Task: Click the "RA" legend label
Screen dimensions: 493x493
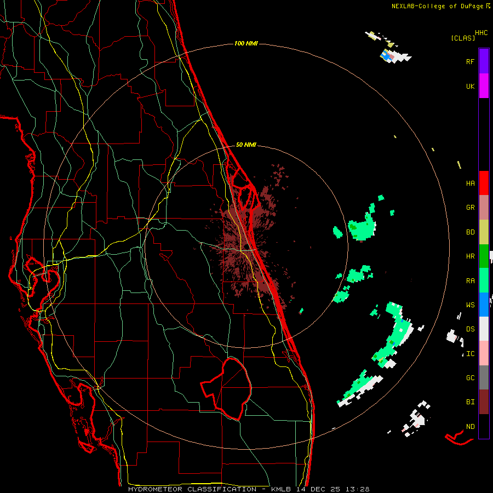Action: click(x=470, y=281)
